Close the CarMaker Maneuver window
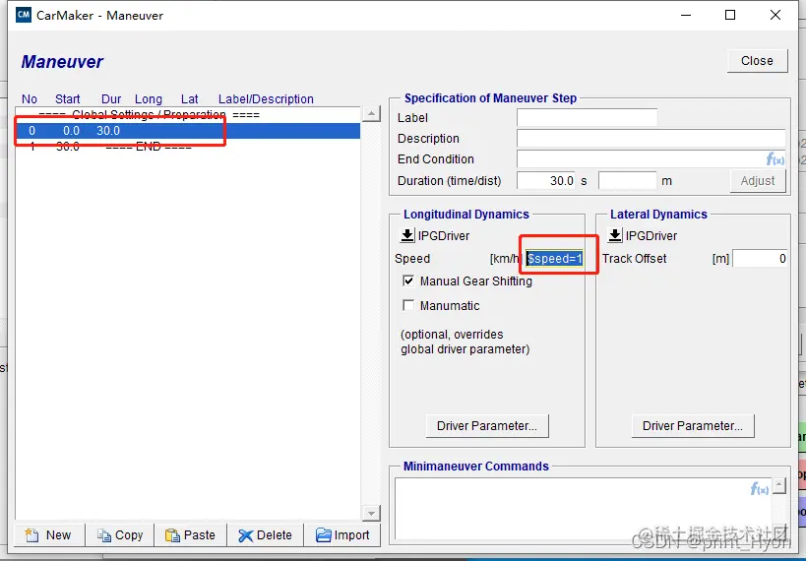The image size is (806, 561). [775, 15]
